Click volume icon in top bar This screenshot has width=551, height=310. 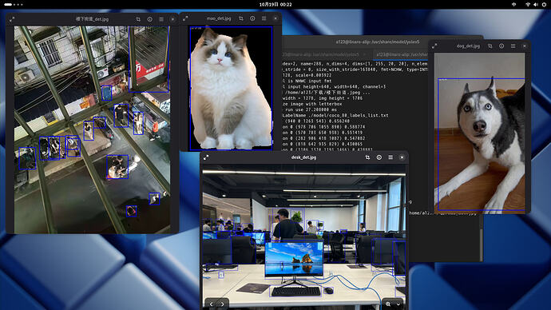coord(536,5)
